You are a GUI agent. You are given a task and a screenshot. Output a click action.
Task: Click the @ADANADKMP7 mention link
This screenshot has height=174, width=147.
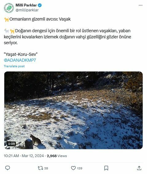(20, 60)
